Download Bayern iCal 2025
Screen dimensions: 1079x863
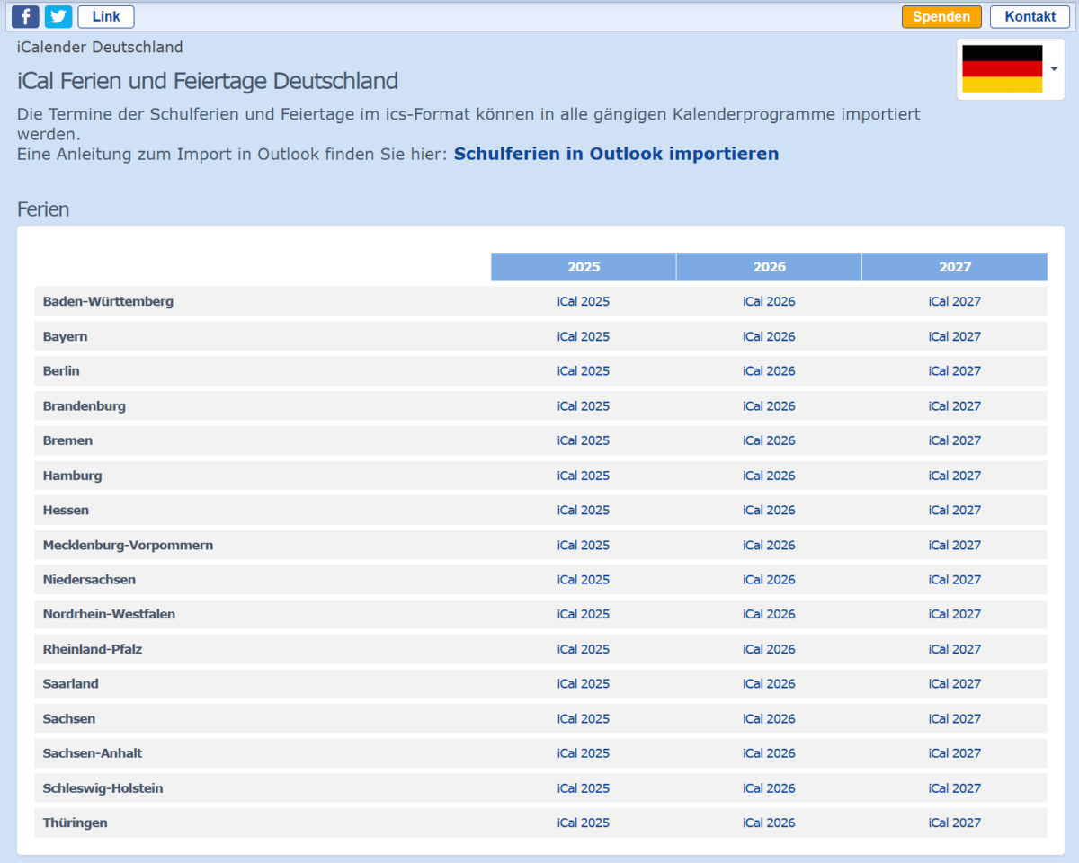584,336
